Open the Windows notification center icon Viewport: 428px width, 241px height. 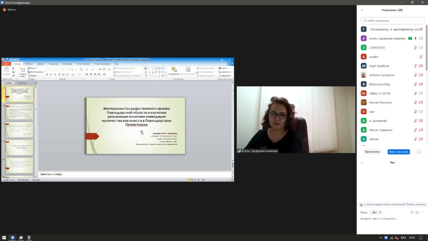[421, 238]
